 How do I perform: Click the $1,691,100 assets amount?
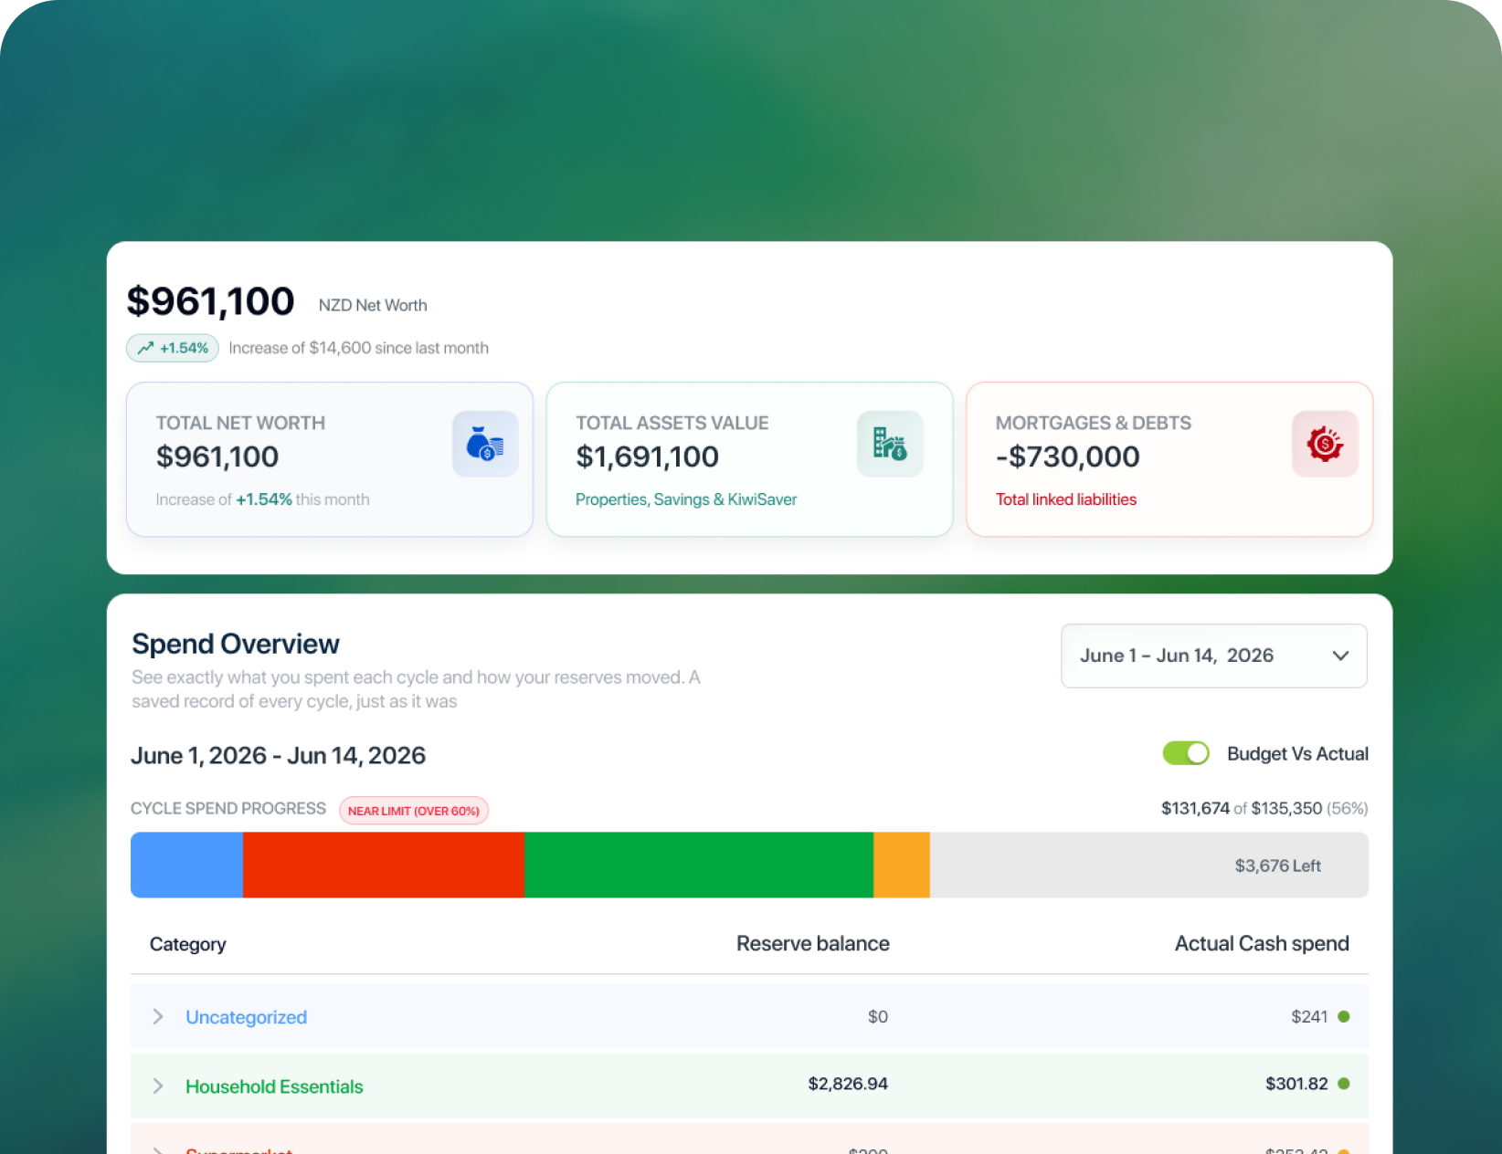pos(648,456)
